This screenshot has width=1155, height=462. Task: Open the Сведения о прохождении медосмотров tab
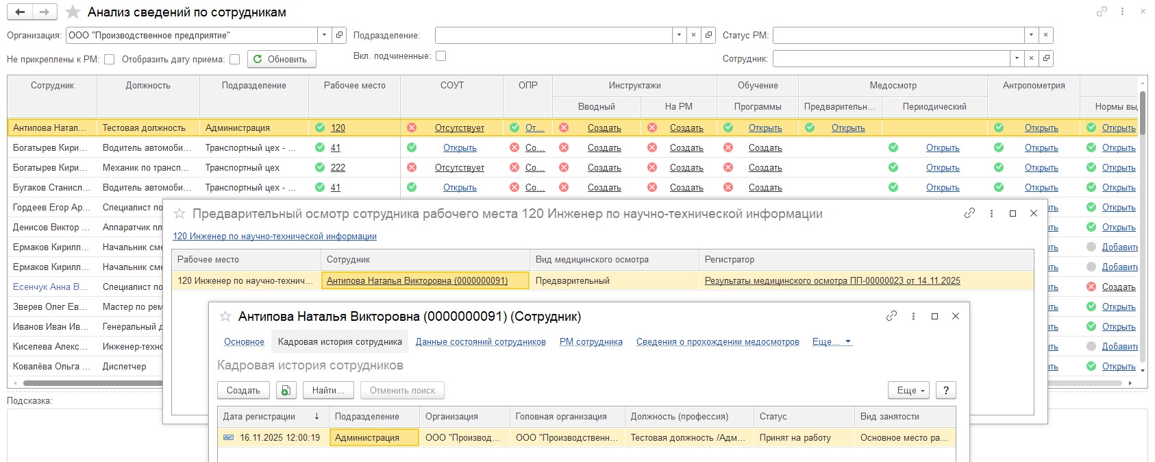[717, 342]
